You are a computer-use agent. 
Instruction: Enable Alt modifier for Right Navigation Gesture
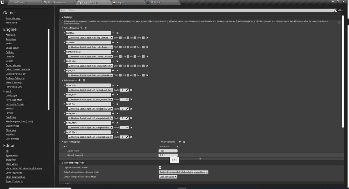click(135, 75)
